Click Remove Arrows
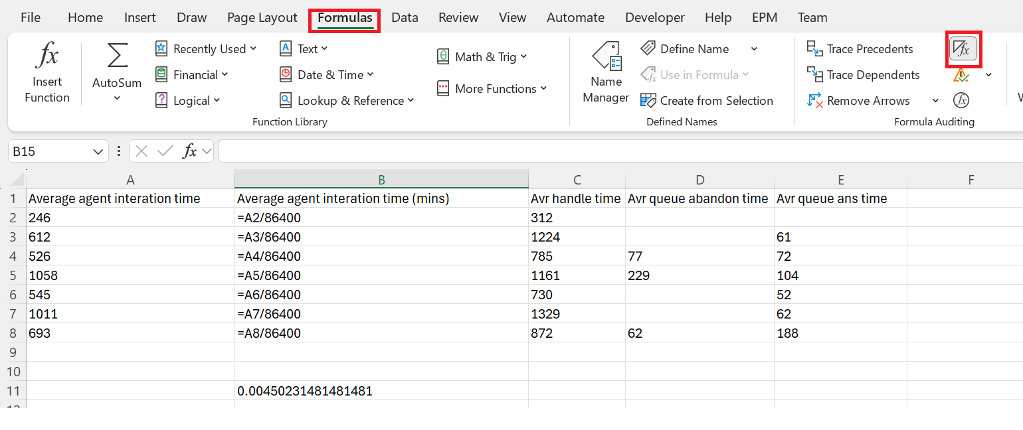1023x430 pixels. pyautogui.click(x=858, y=101)
